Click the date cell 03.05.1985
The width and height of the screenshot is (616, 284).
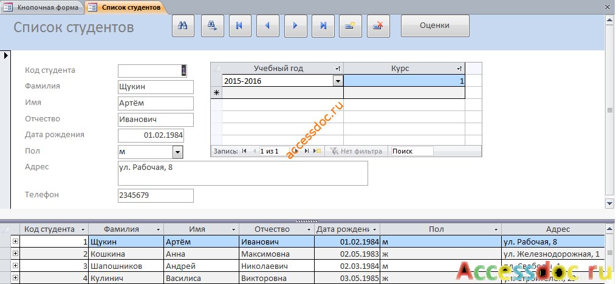347,278
